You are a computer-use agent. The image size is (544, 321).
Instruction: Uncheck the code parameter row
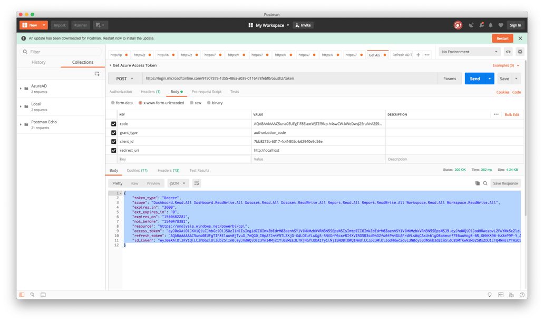tap(114, 123)
